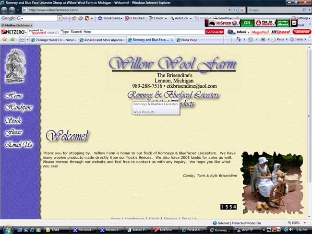312x234 pixels.
Task: Click the browser Back button
Action: pyautogui.click(x=4, y=10)
